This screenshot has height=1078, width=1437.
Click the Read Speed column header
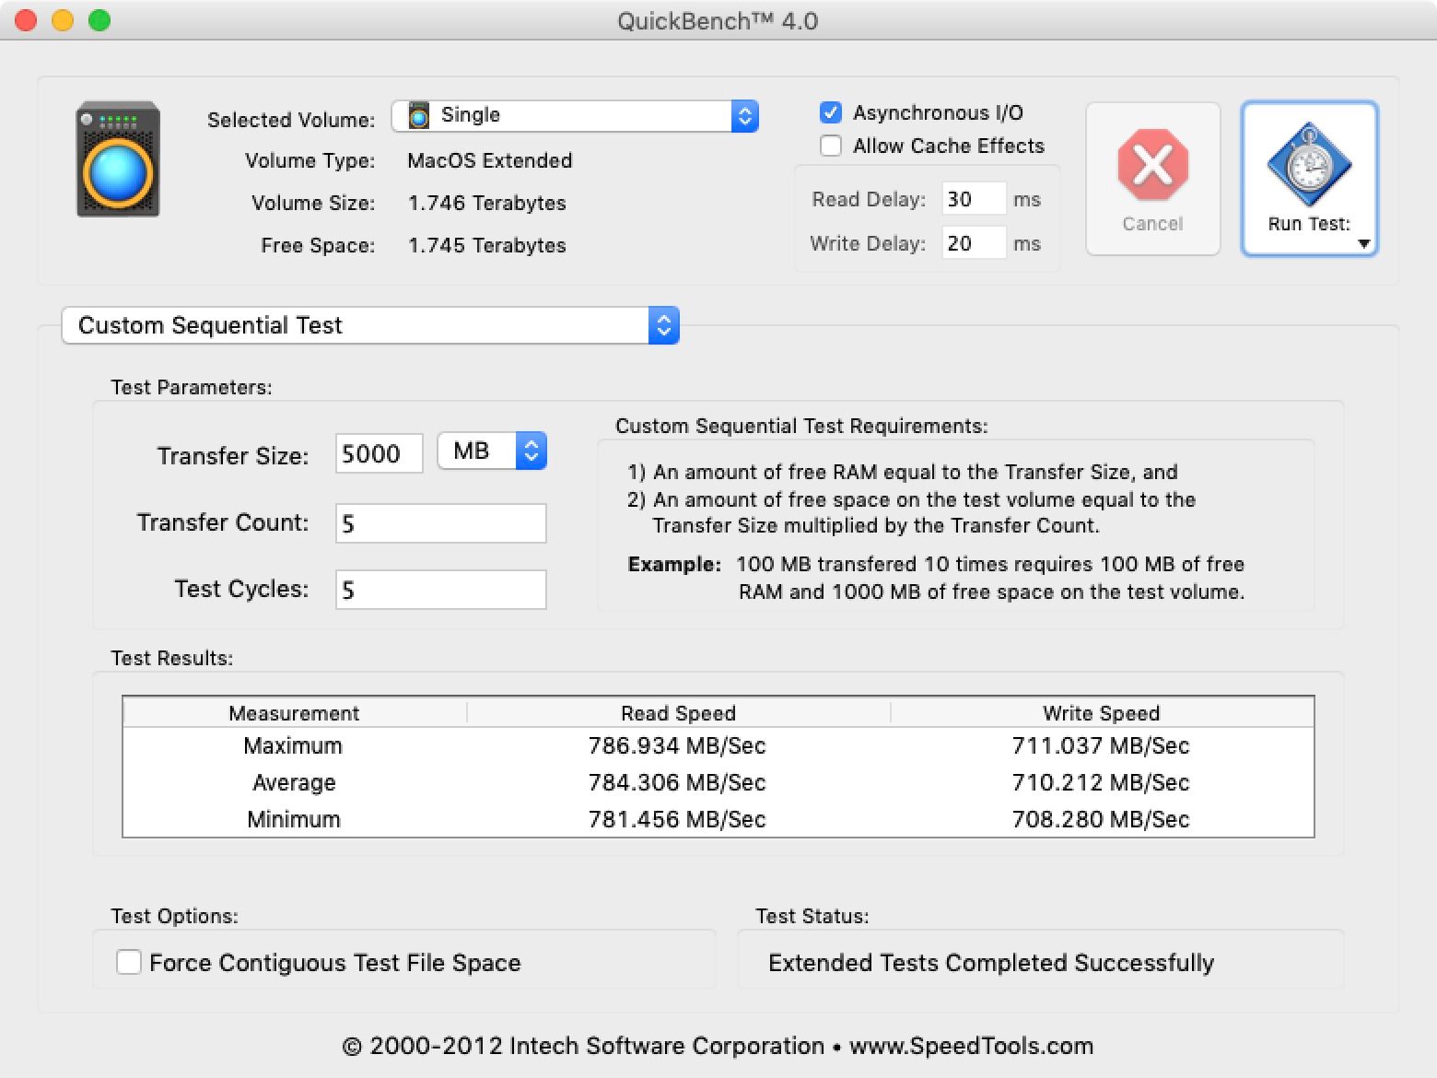point(679,713)
